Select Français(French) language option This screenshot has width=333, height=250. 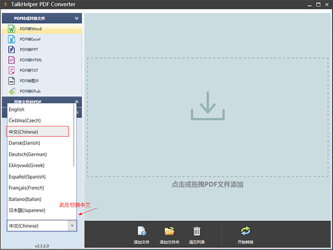tap(41, 188)
